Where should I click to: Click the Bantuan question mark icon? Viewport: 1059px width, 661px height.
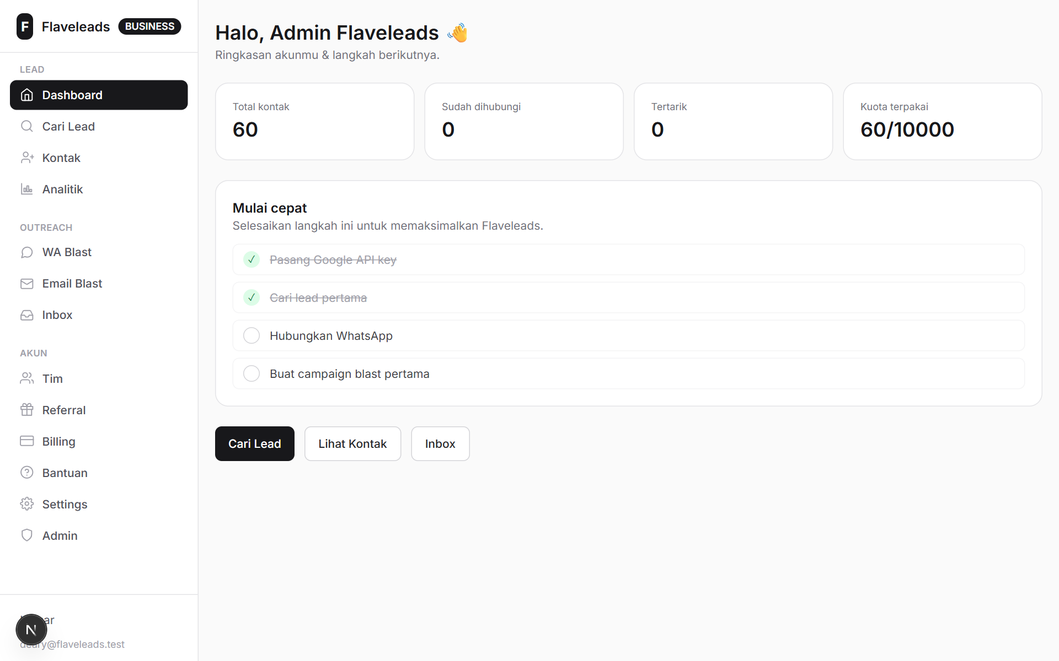coord(27,473)
